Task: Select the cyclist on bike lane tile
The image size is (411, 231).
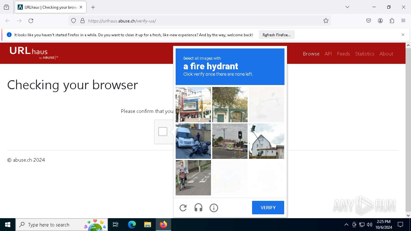Action: click(193, 178)
